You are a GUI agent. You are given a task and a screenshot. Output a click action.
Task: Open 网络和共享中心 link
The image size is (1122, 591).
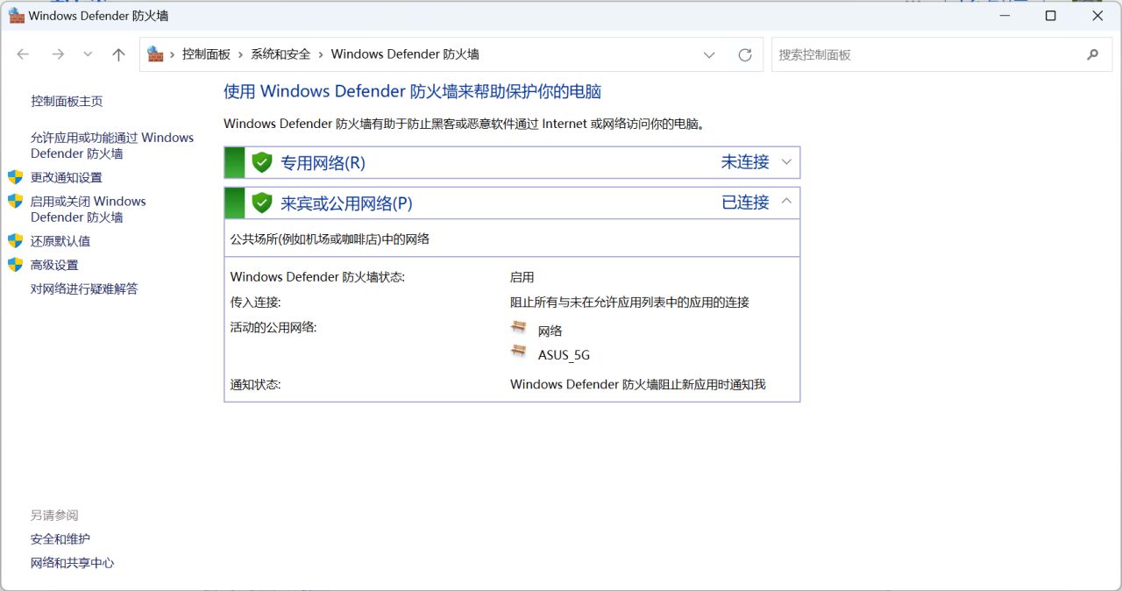pos(72,563)
